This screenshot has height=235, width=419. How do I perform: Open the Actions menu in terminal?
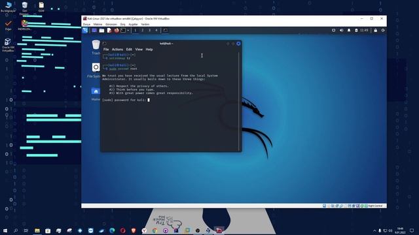pos(117,50)
